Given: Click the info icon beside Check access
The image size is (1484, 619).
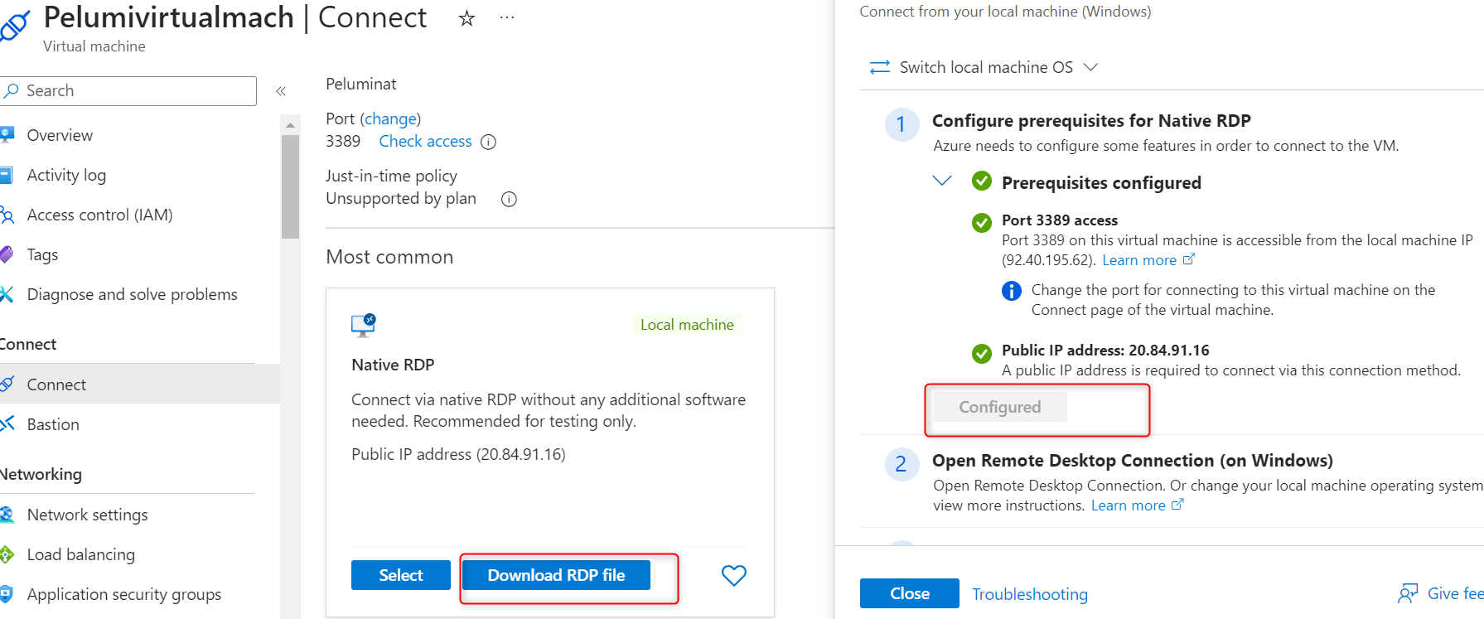Looking at the screenshot, I should tap(489, 142).
